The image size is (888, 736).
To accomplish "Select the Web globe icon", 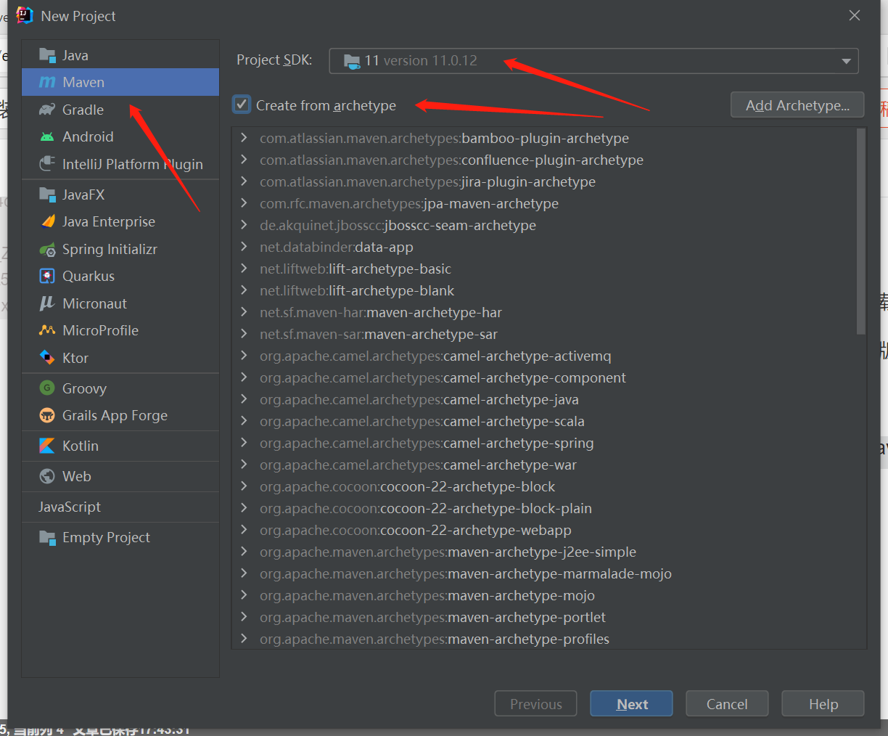I will (x=47, y=476).
